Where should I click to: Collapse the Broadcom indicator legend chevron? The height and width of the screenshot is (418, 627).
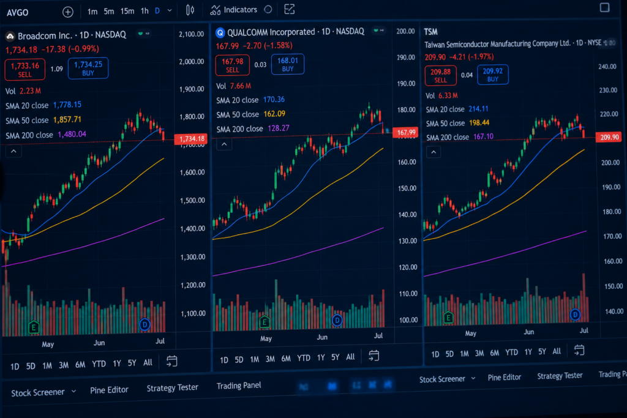click(13, 151)
